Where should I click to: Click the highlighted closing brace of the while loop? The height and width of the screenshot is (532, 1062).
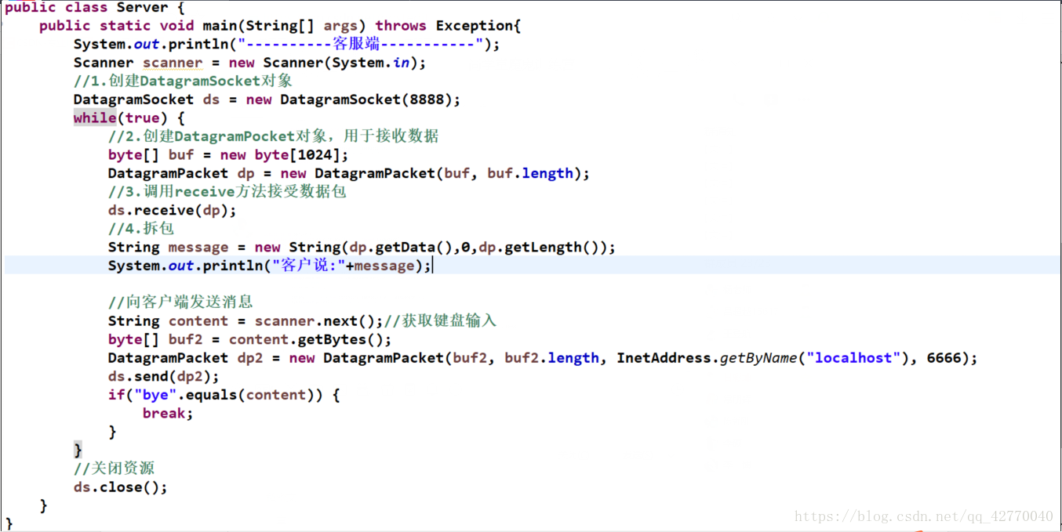78,450
